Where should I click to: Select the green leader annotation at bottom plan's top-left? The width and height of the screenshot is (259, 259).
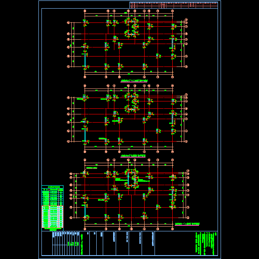(x=92, y=168)
